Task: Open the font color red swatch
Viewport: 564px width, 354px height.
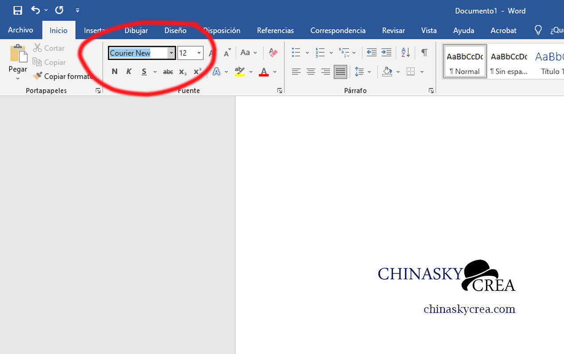Action: point(264,71)
